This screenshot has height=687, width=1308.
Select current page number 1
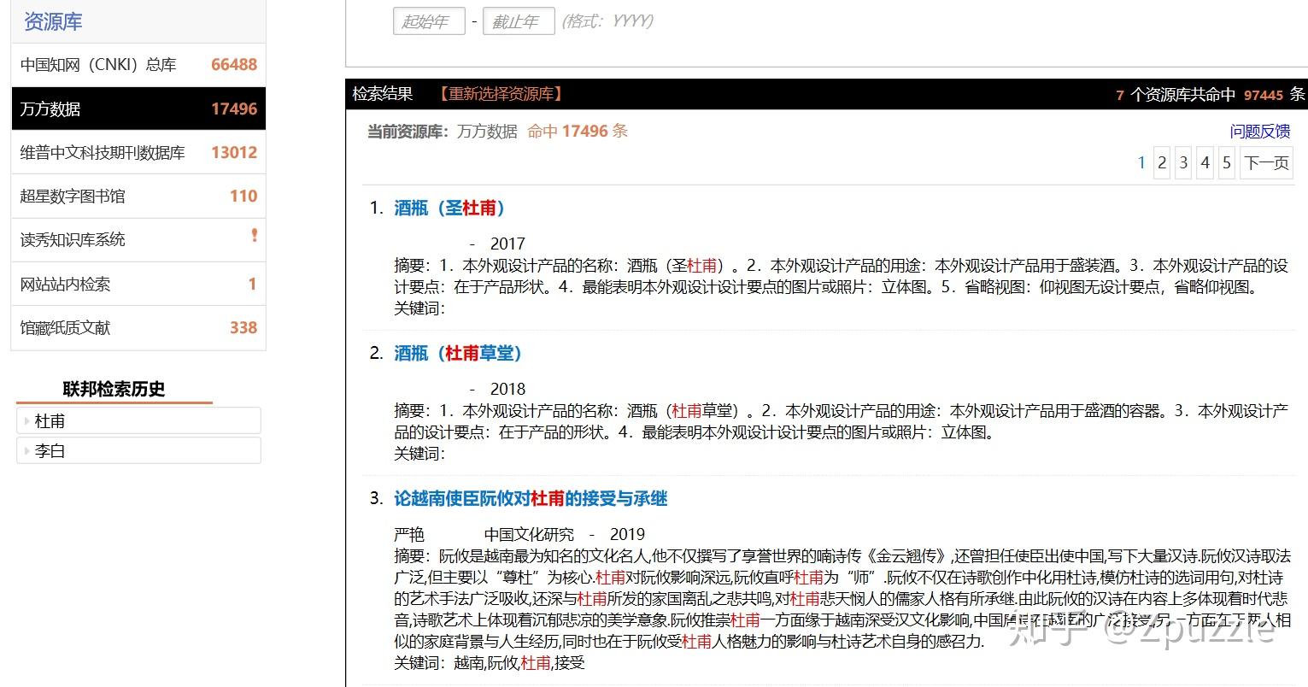coord(1141,162)
